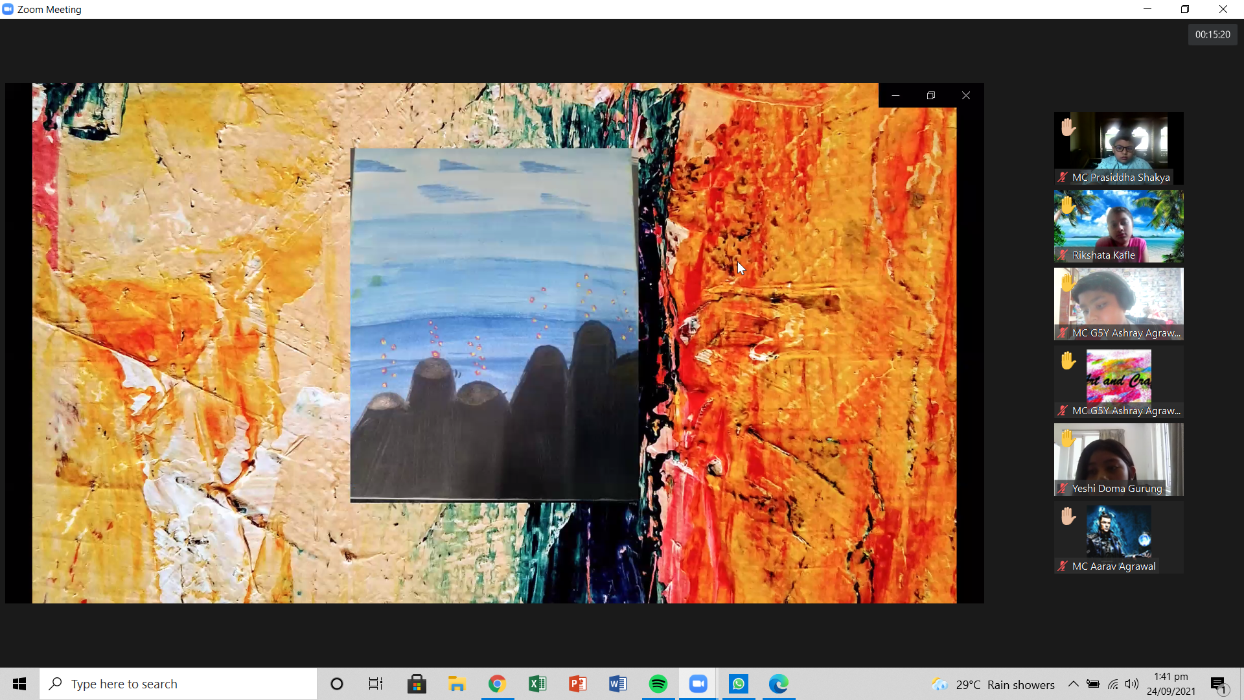This screenshot has height=700, width=1244.
Task: Select the Rikshata Kafle video thumbnail
Action: 1118,226
